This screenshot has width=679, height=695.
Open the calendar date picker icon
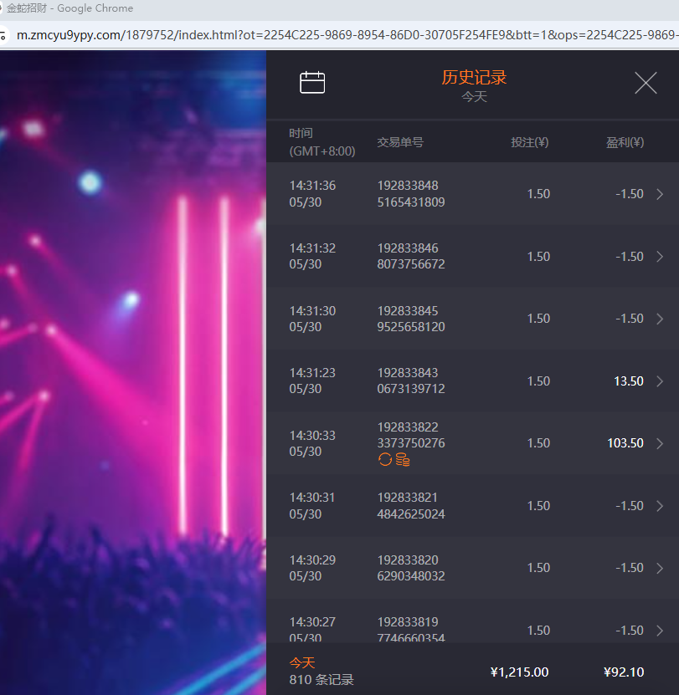click(x=312, y=82)
